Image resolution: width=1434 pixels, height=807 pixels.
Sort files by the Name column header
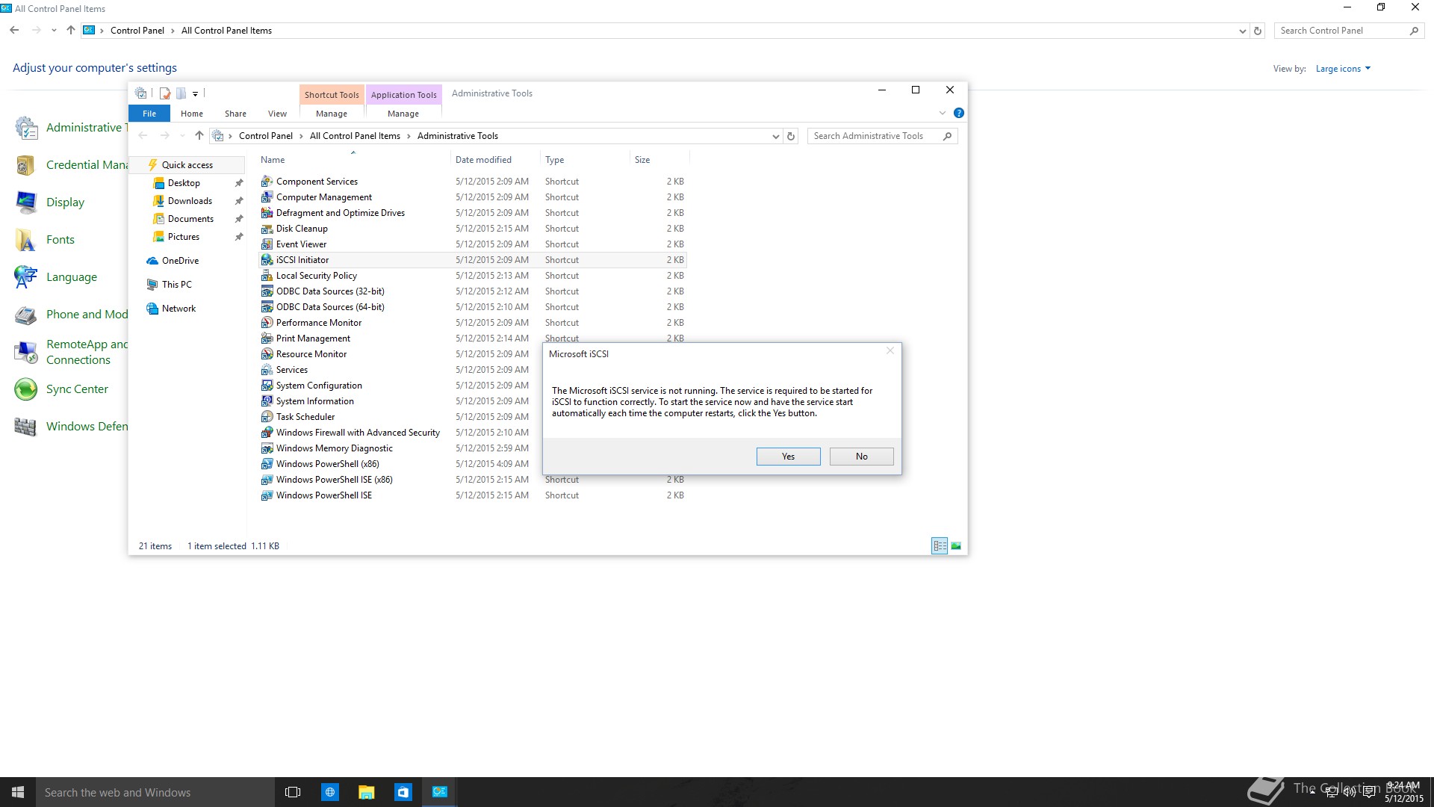point(354,160)
